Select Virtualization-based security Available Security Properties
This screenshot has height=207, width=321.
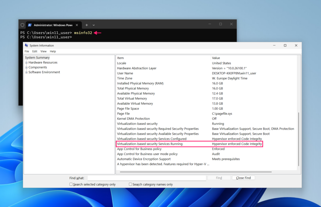[206, 134]
